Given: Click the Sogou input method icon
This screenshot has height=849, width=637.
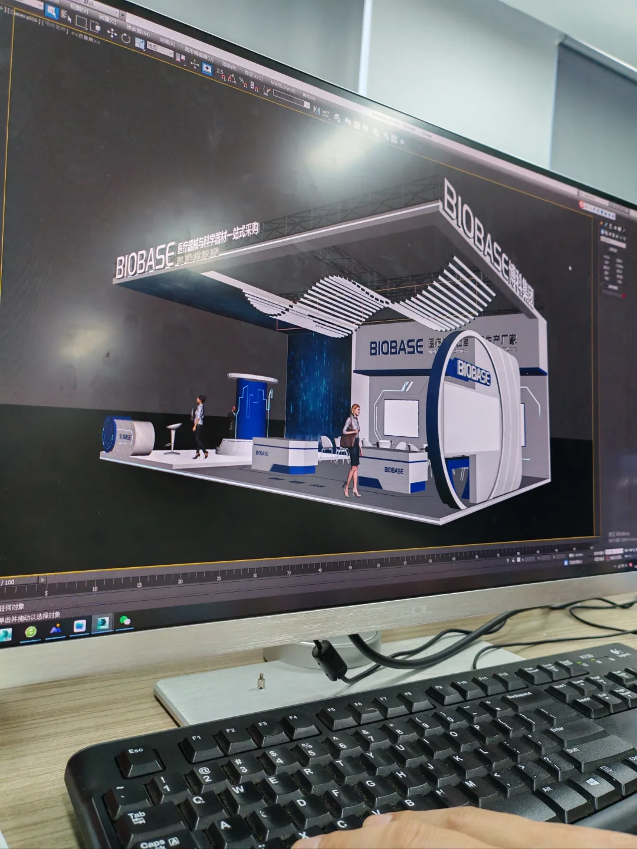Looking at the screenshot, I should coord(582,204).
